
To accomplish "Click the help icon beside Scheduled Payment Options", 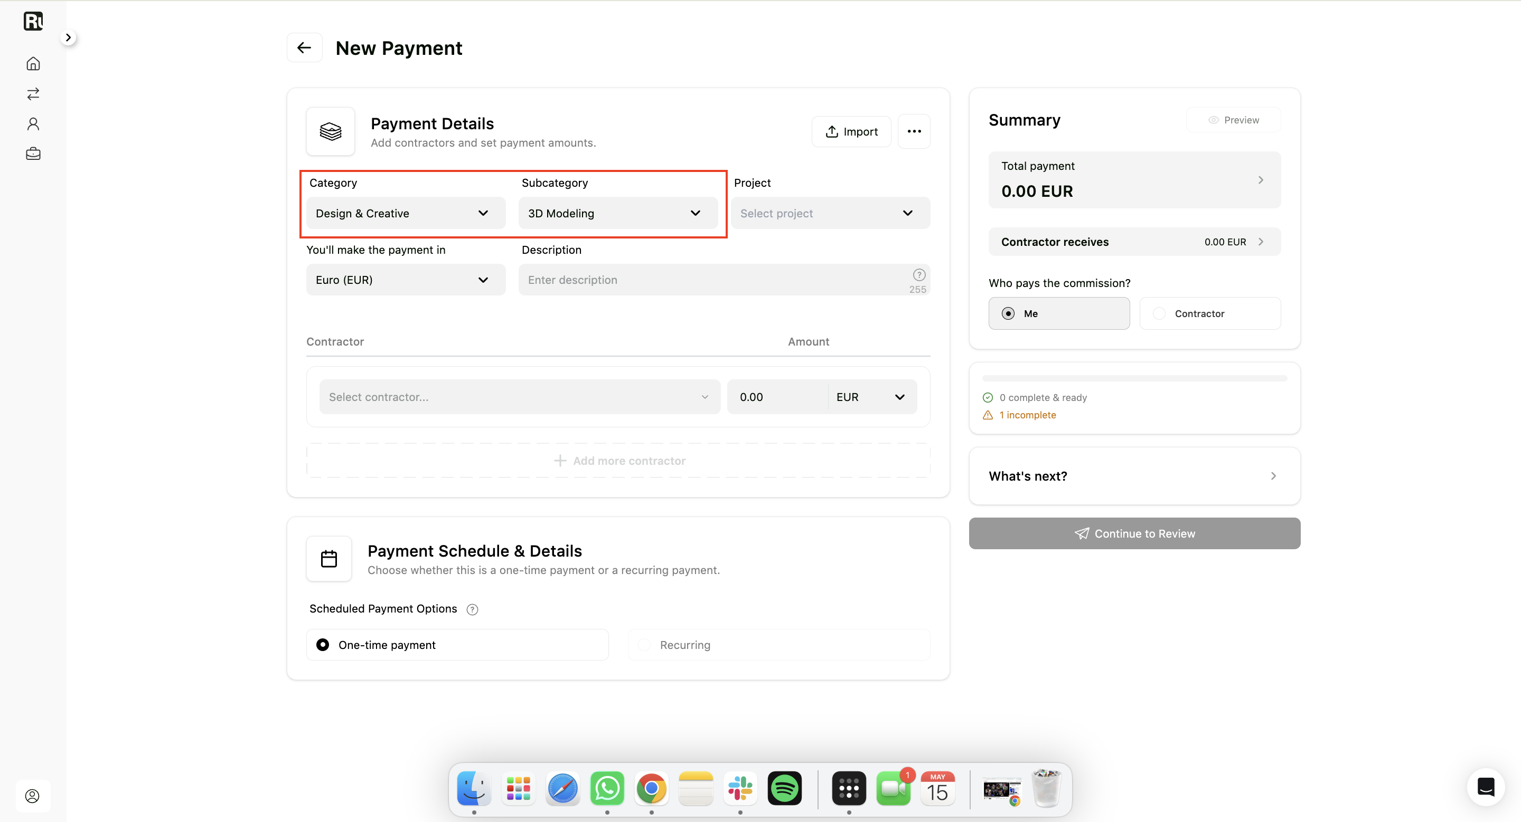I will [472, 609].
